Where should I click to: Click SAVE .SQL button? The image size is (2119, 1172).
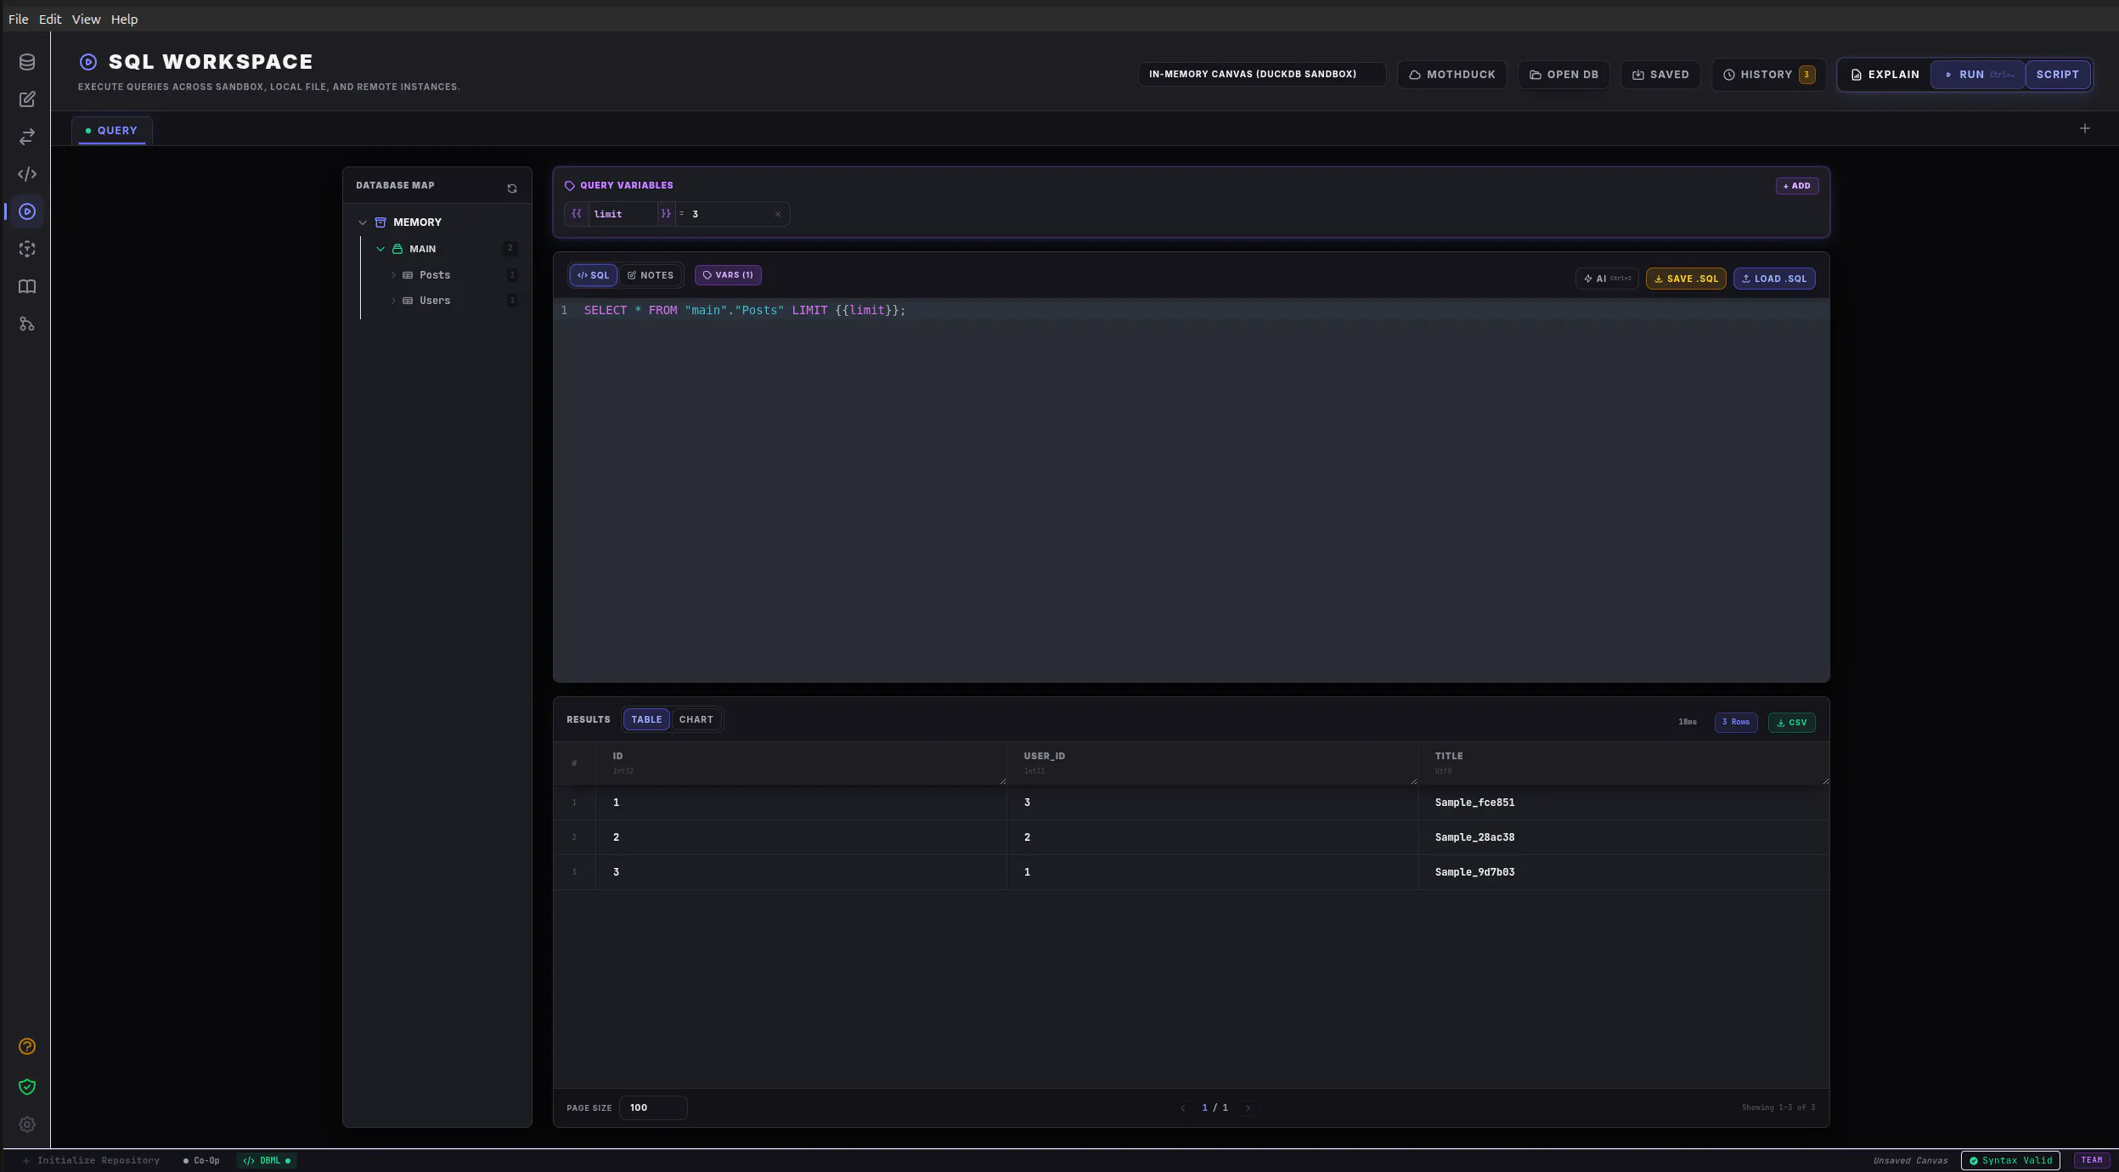[x=1686, y=279]
